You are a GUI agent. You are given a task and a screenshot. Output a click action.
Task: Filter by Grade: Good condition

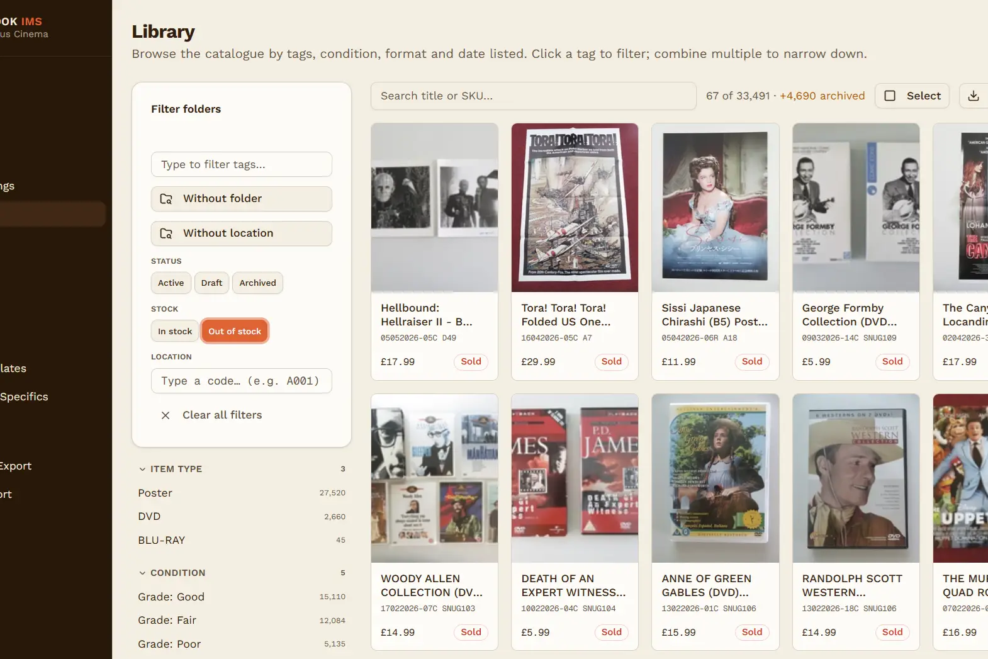[x=242, y=597]
